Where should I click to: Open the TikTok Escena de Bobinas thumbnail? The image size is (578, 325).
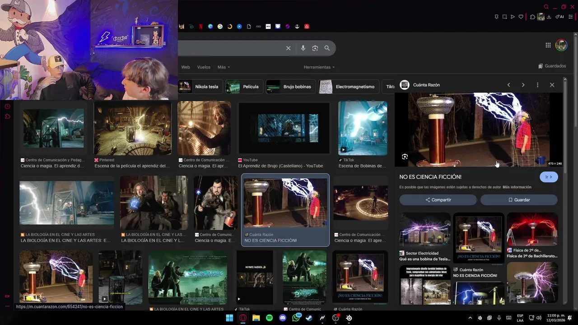(x=363, y=128)
